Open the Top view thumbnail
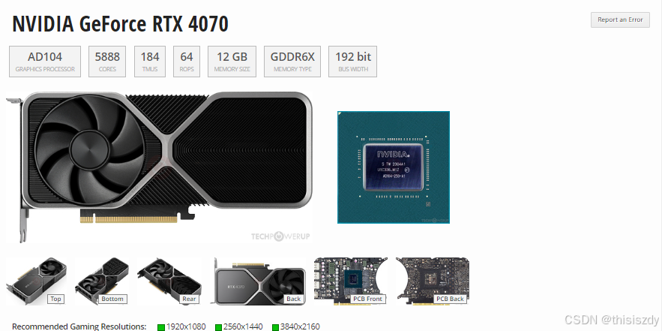The height and width of the screenshot is (331, 662). point(36,281)
